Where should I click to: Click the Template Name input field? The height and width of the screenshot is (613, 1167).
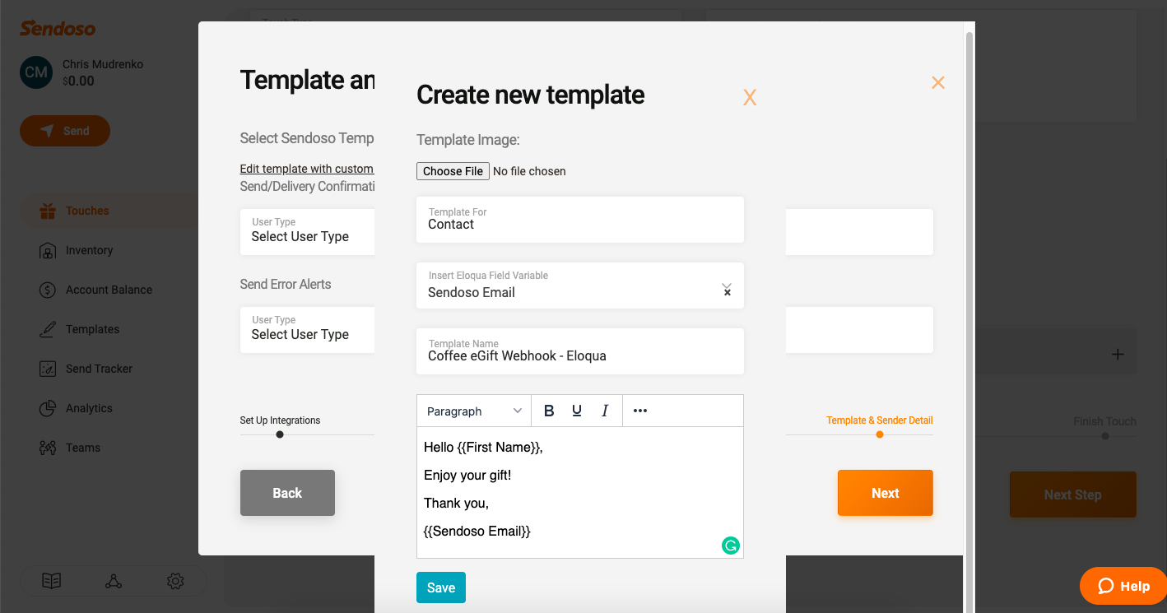[579, 356]
